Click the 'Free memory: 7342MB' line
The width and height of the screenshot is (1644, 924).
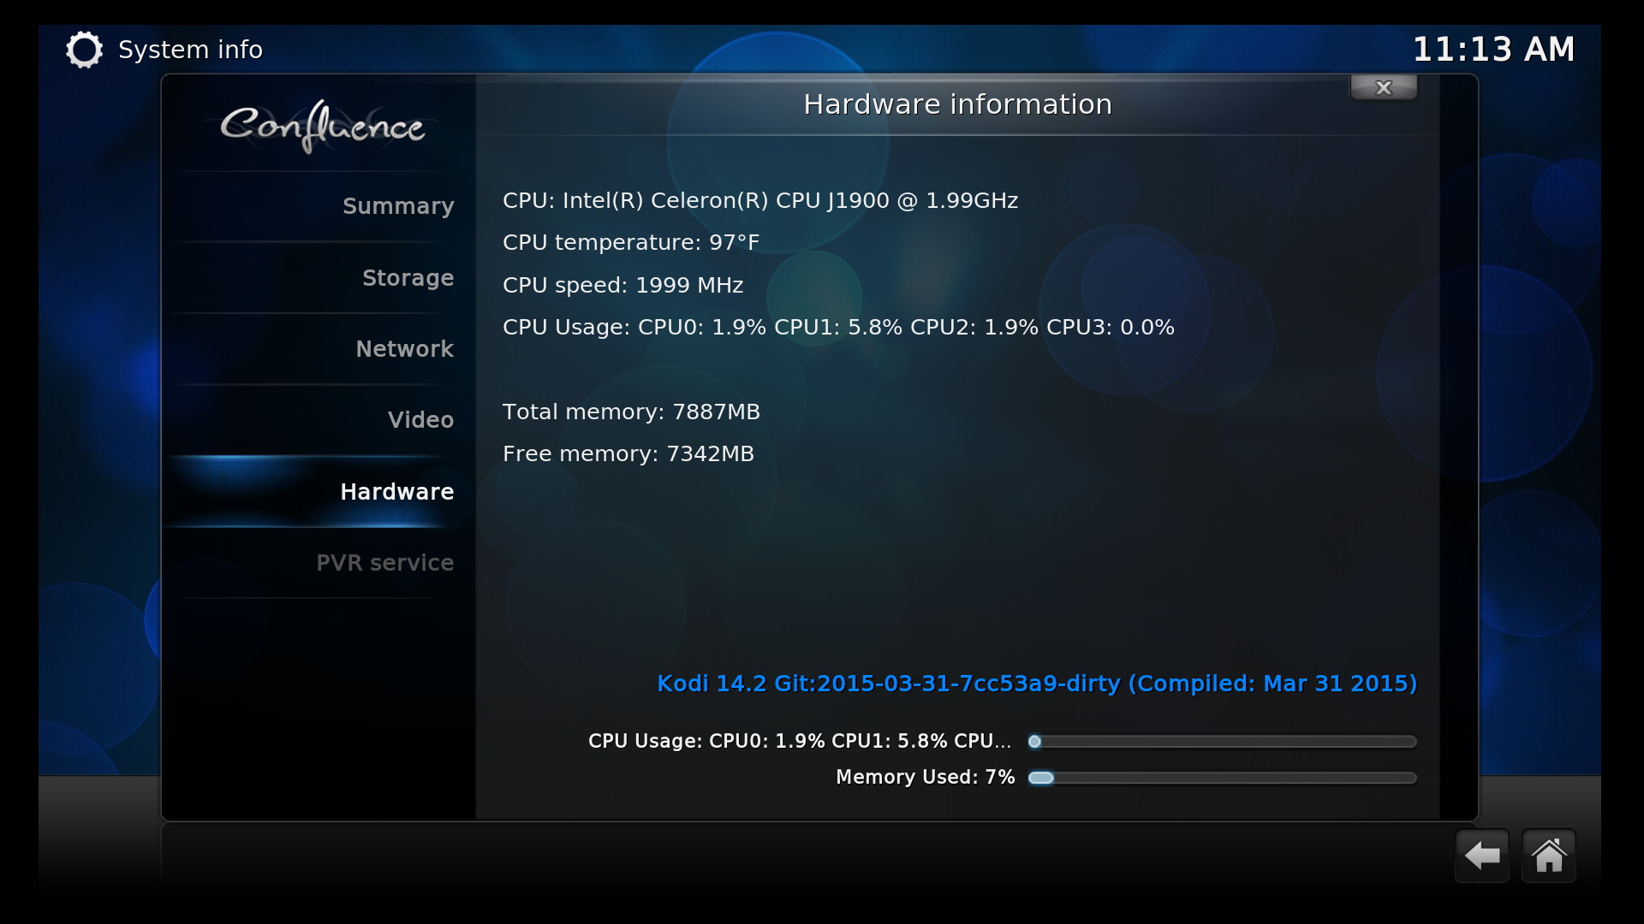point(628,454)
